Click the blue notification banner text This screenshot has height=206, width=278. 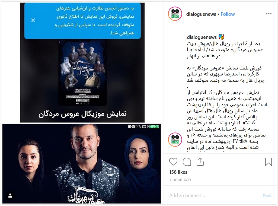pos(95,21)
